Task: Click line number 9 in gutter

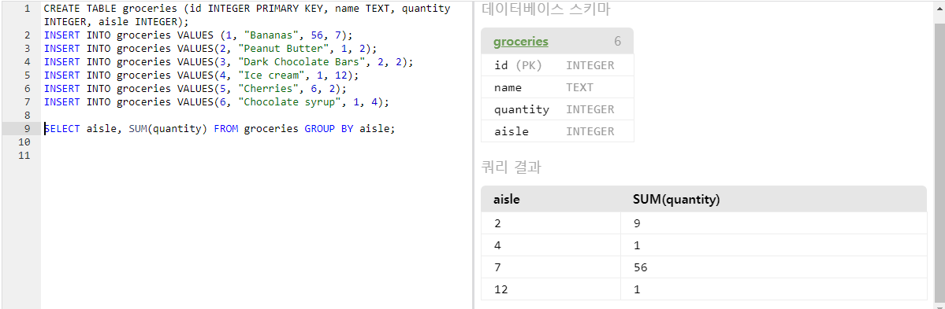Action: click(x=28, y=129)
